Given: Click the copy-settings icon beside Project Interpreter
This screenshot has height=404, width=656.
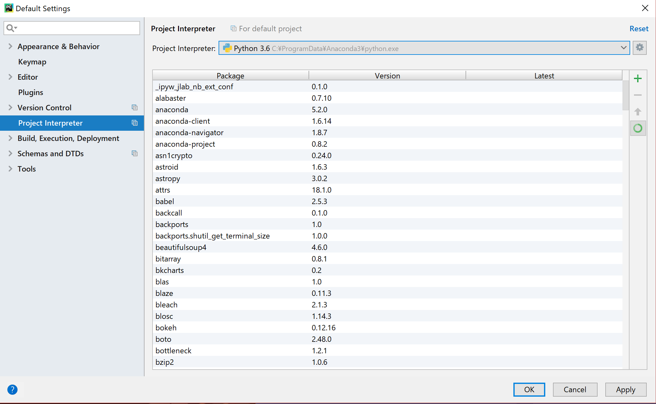Looking at the screenshot, I should click(134, 123).
